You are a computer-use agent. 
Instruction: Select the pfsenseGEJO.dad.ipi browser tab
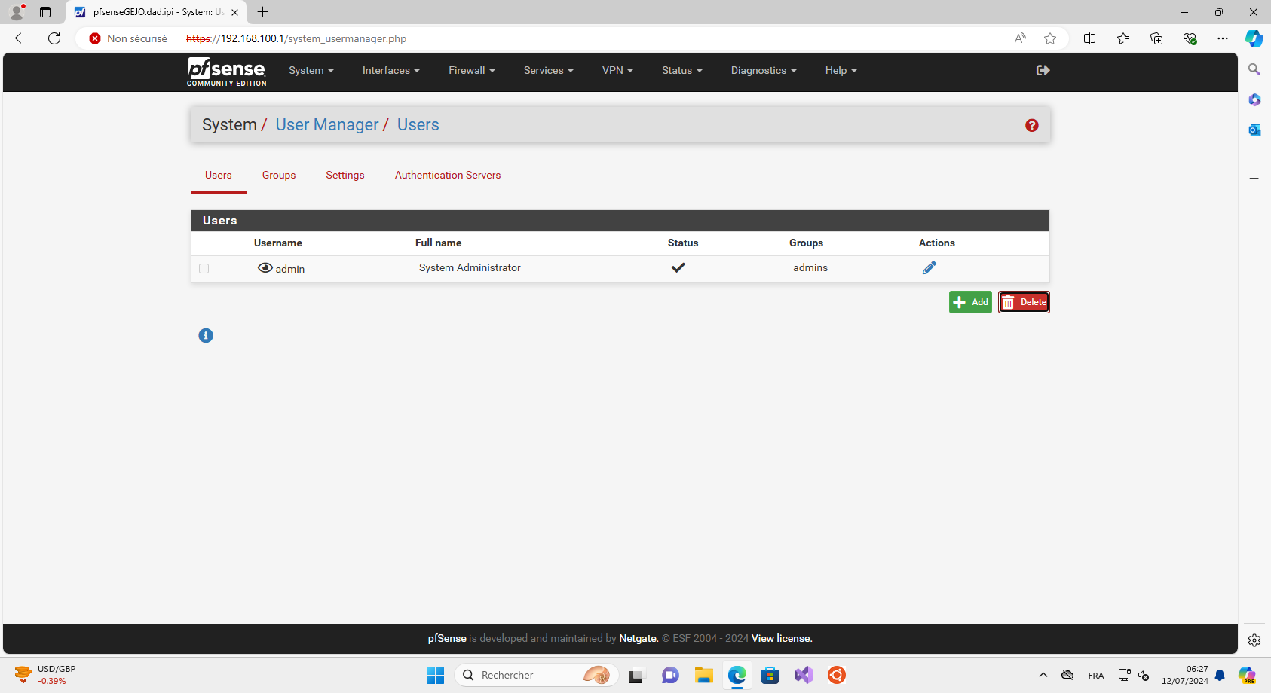[155, 12]
